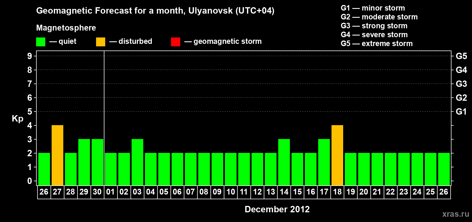This screenshot has width=472, height=222.
Task: Click the green bar for day 30
Action: pyautogui.click(x=97, y=162)
